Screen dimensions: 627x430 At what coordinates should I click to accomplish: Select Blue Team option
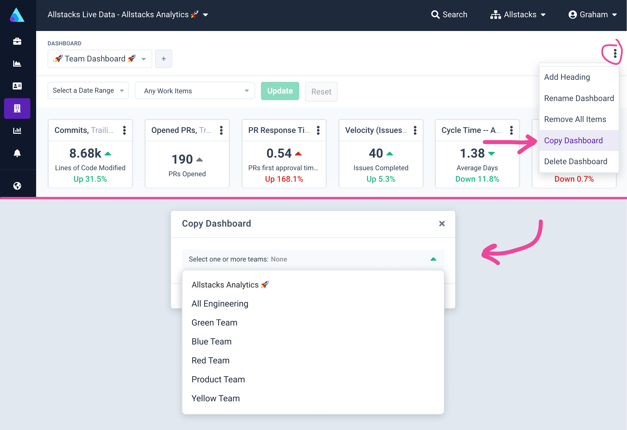click(x=313, y=342)
